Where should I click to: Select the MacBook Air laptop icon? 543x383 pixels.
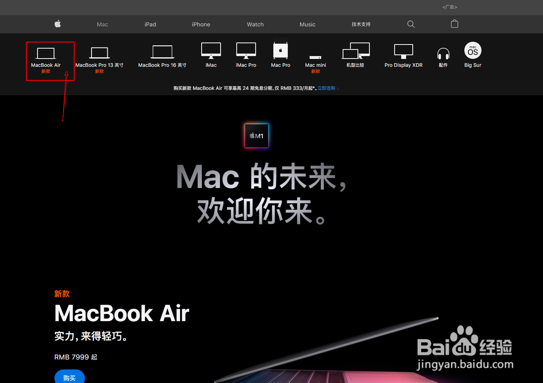tap(46, 54)
